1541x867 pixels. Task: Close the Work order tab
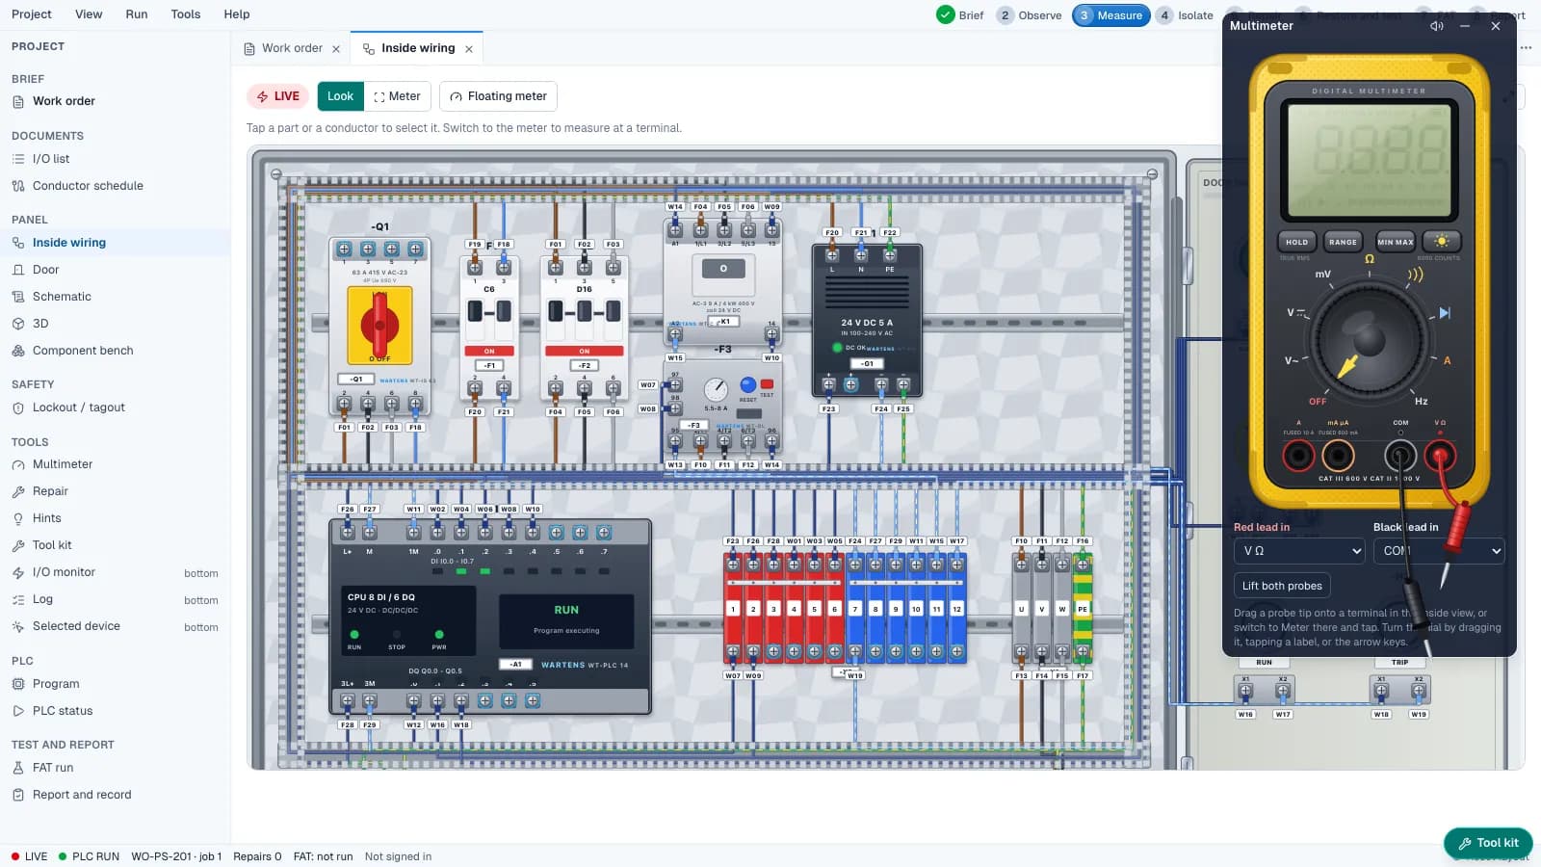tap(336, 49)
